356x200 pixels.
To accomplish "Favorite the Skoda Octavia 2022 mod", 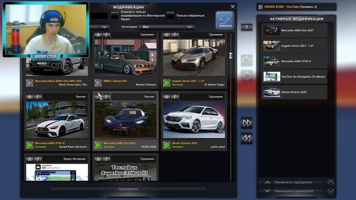I will point(167,97).
